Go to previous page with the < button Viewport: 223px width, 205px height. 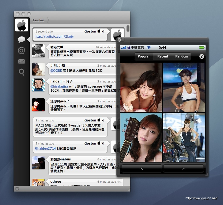(142, 168)
